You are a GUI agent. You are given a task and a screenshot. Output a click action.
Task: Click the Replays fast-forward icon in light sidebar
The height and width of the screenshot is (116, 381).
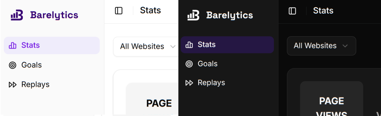(12, 85)
